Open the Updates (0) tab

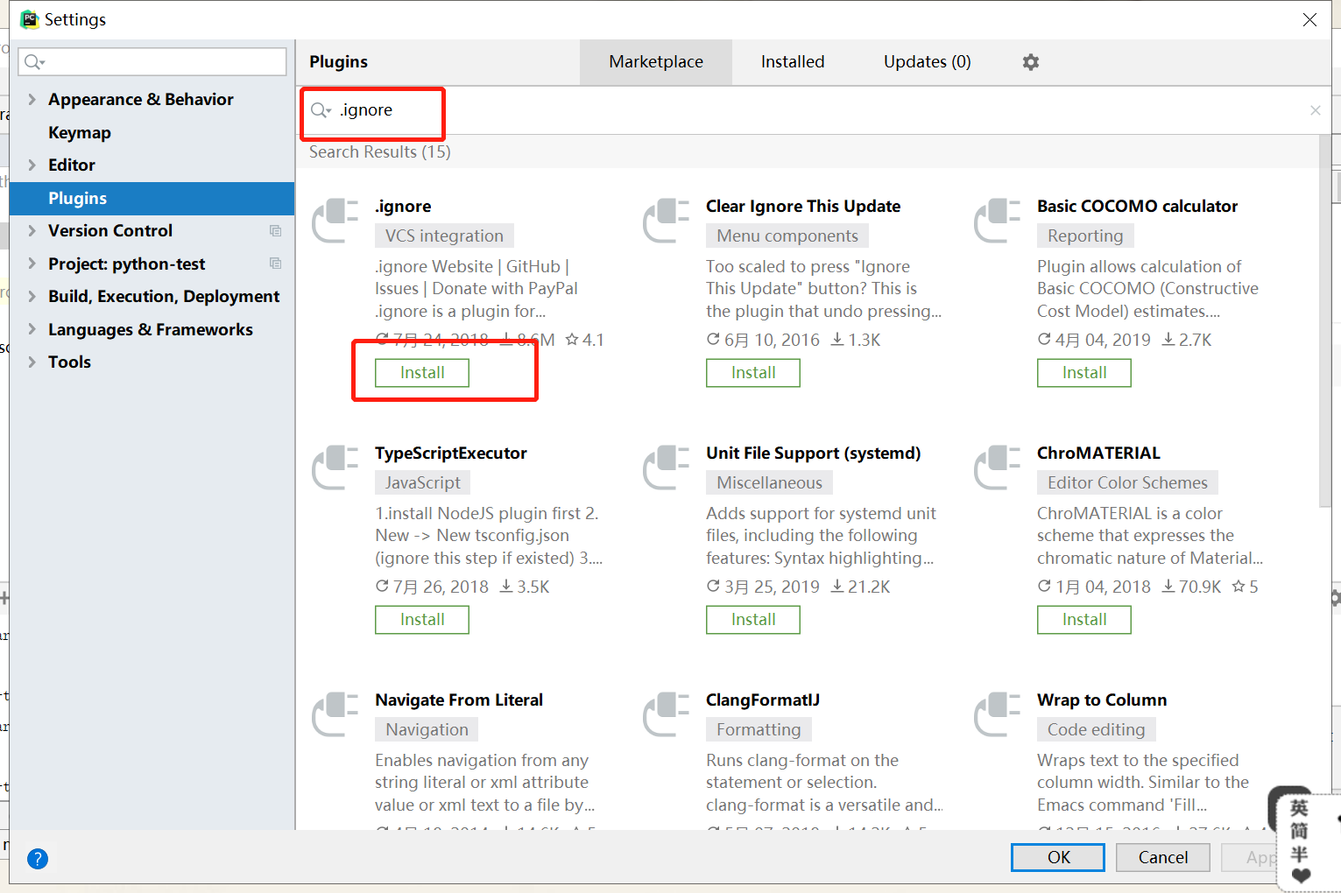tap(927, 62)
